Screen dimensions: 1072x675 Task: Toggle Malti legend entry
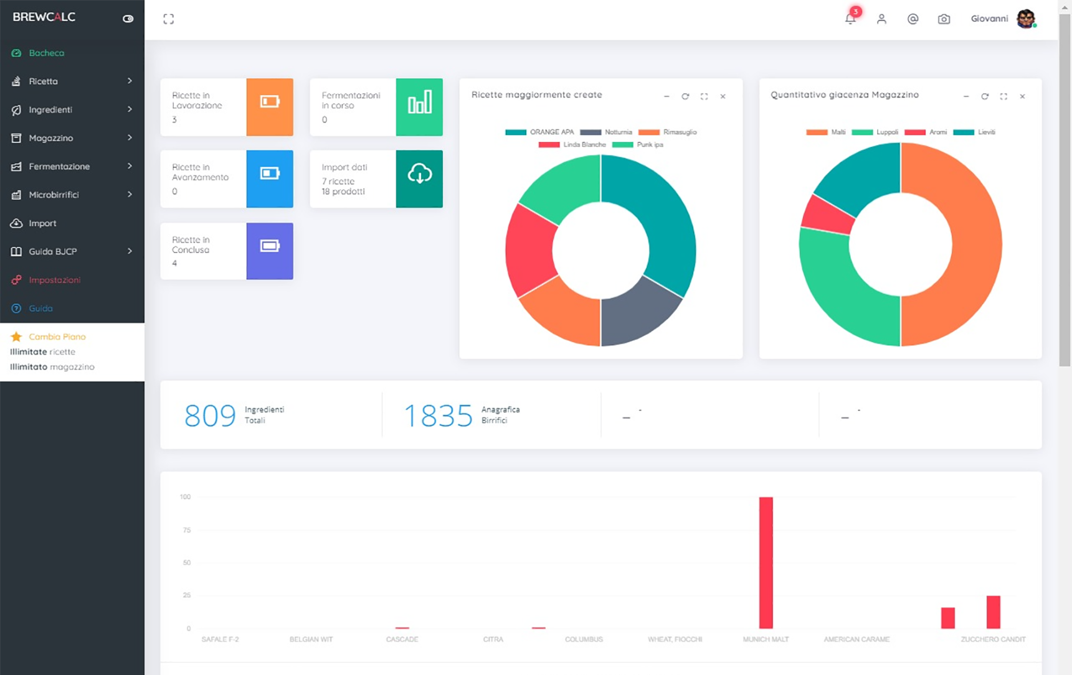pyautogui.click(x=826, y=132)
